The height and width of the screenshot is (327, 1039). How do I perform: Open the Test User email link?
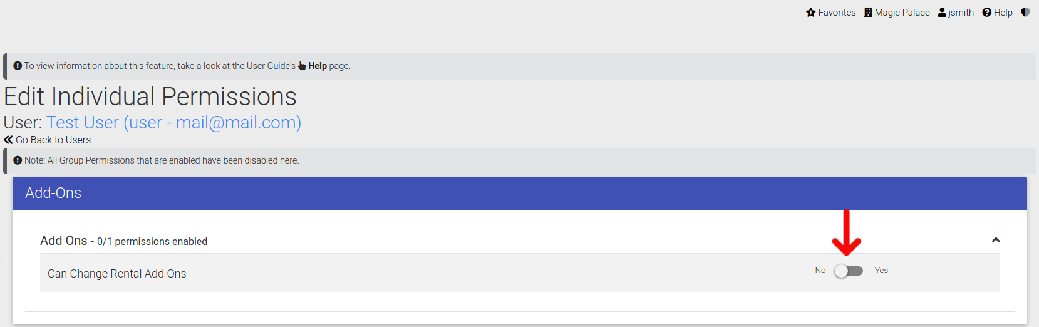173,122
